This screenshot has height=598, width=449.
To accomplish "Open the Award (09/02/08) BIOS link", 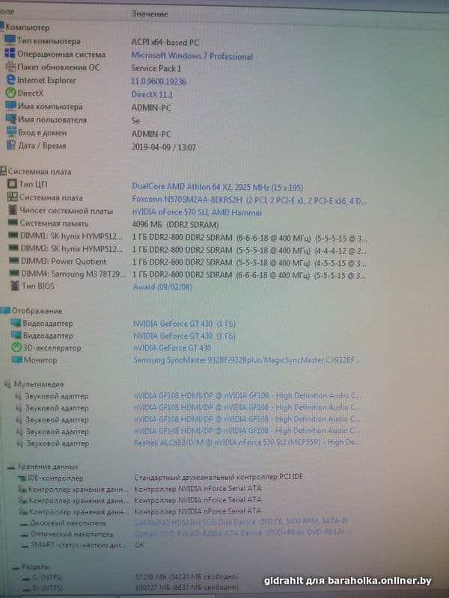I will 162,286.
